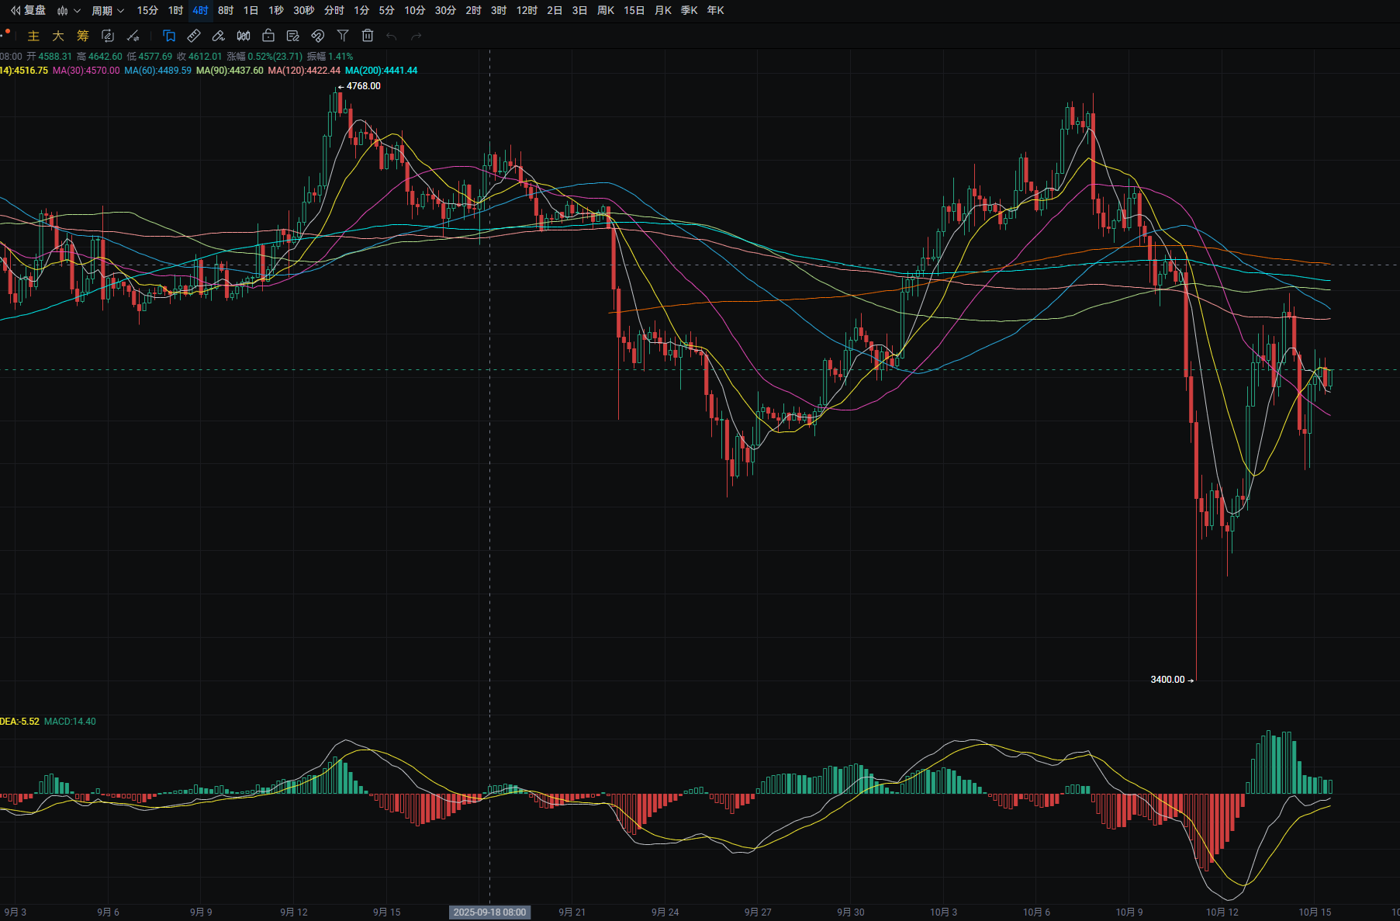Open the filter funnel icon
The width and height of the screenshot is (1400, 921).
343,36
